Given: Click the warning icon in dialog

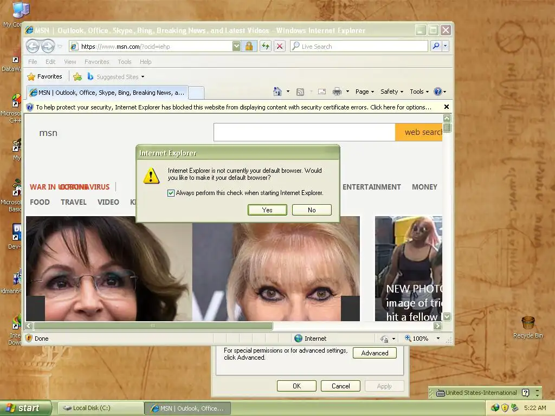Looking at the screenshot, I should (151, 175).
